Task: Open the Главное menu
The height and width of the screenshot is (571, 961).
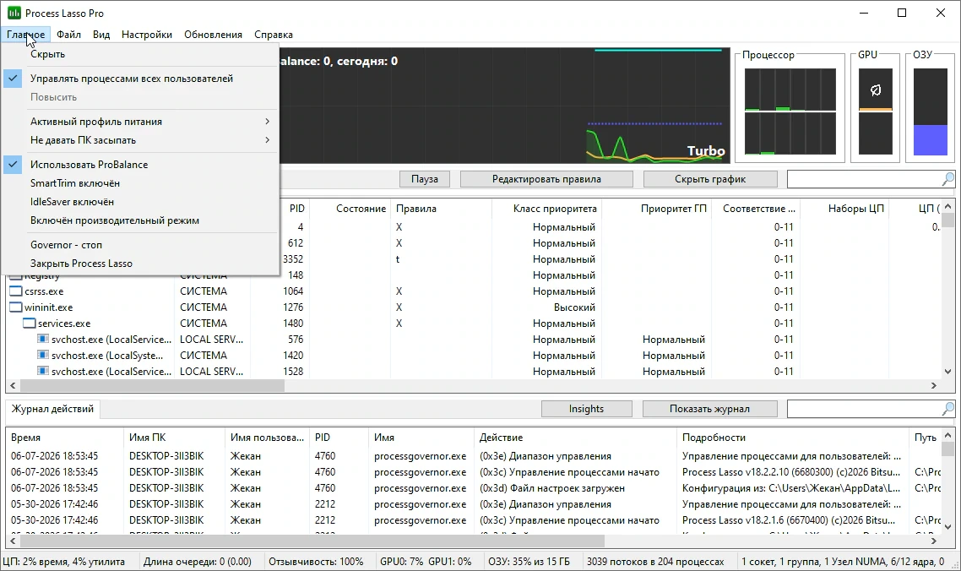Action: tap(25, 35)
